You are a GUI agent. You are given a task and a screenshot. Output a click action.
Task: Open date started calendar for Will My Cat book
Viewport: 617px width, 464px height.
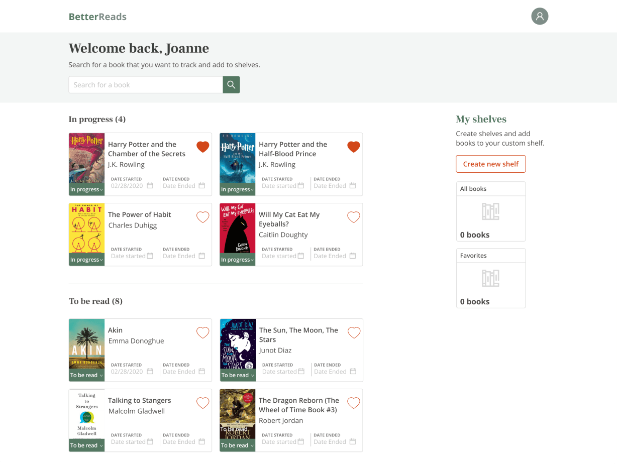(300, 256)
